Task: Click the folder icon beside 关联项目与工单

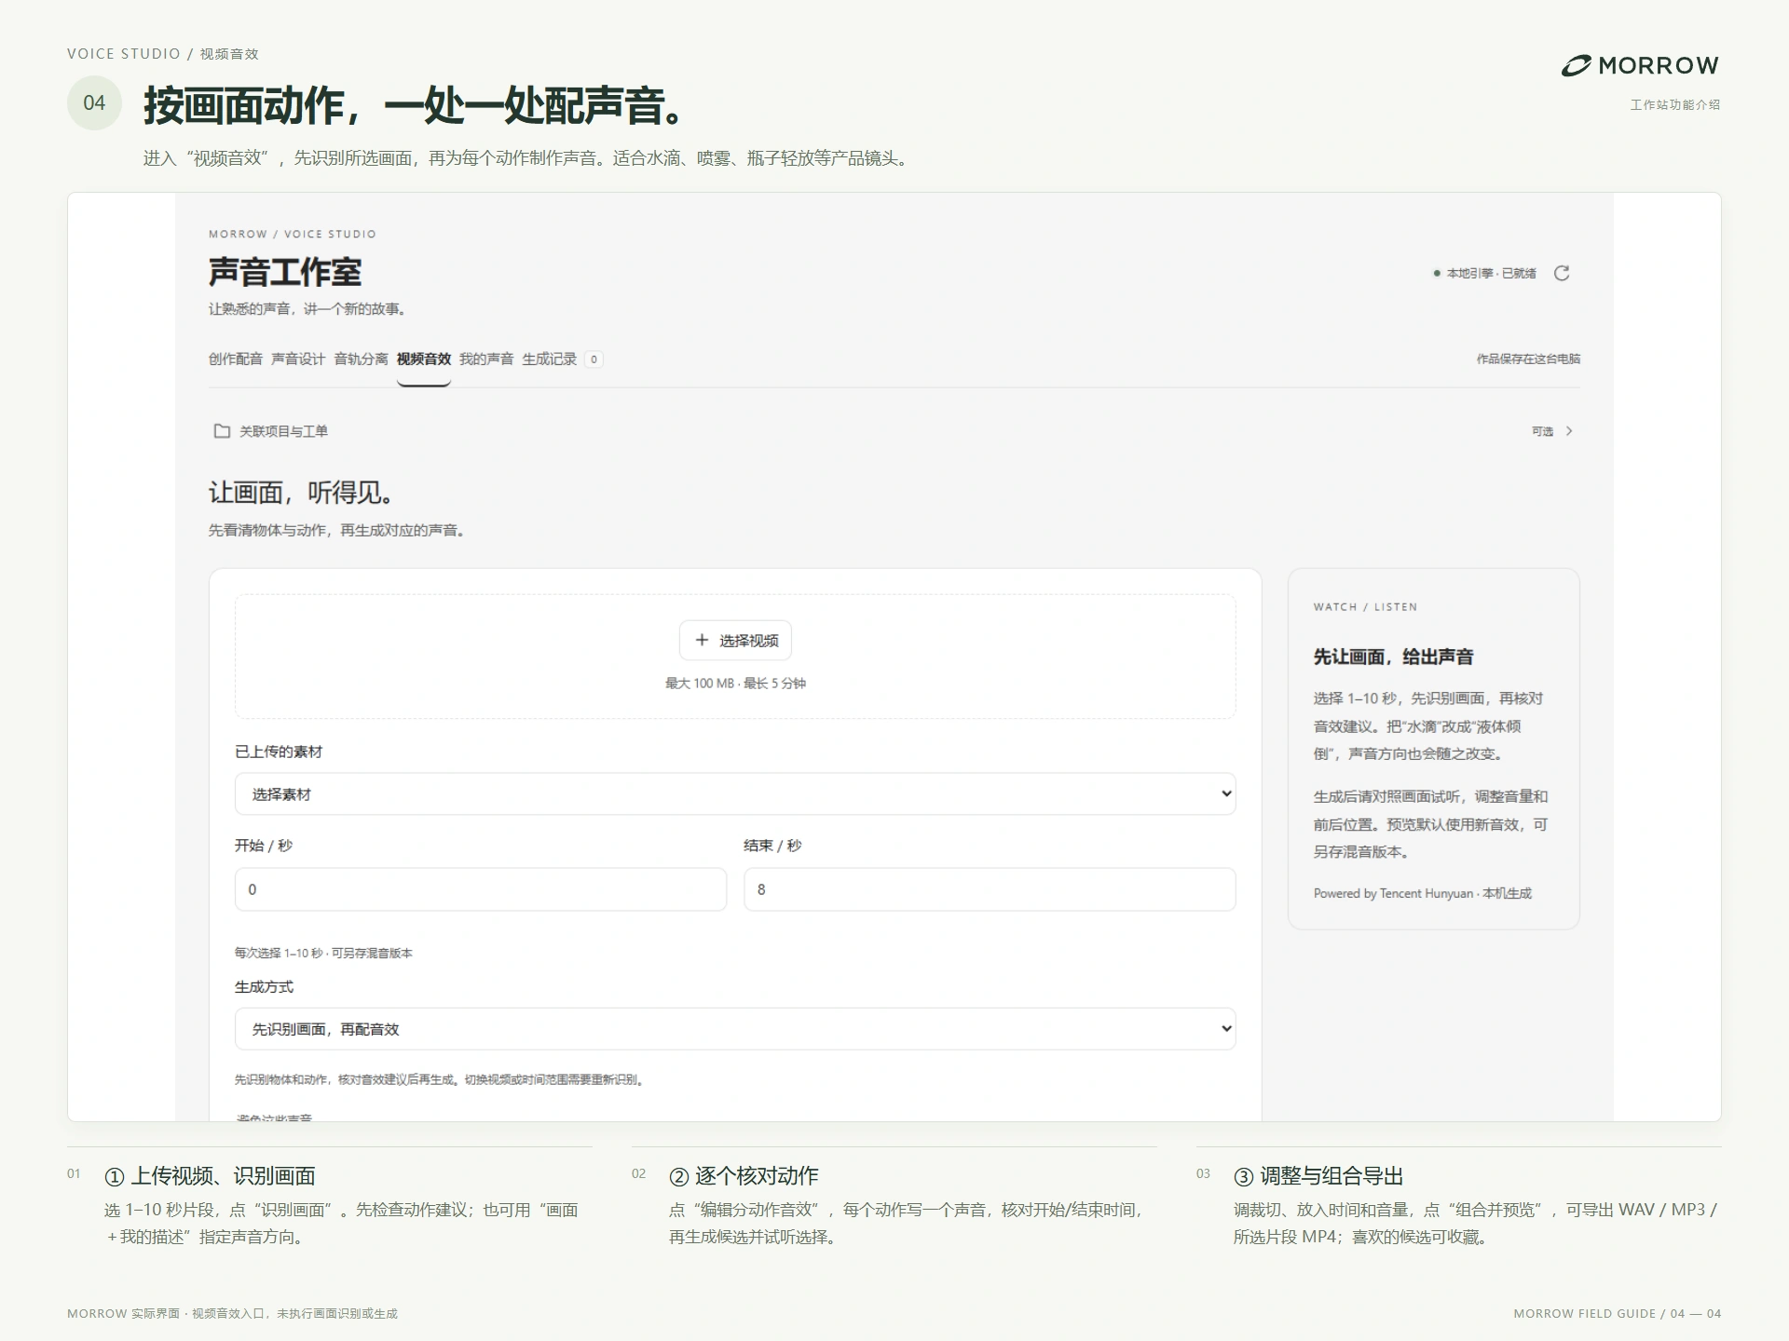Action: (x=222, y=431)
